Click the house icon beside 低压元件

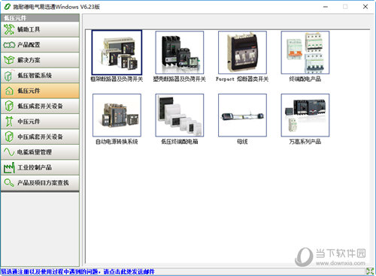[x=9, y=91]
